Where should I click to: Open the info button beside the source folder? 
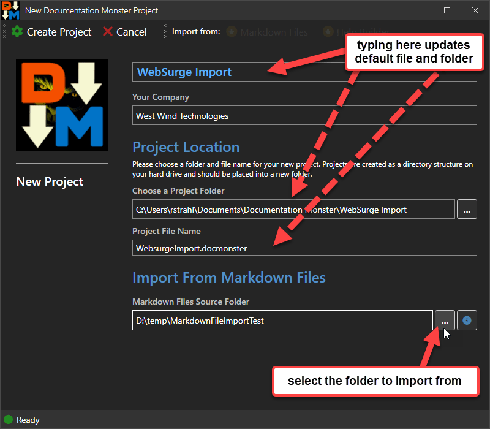click(x=467, y=320)
